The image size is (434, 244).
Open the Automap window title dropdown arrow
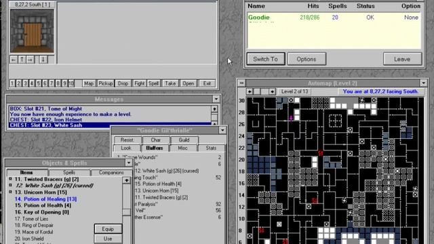(423, 83)
